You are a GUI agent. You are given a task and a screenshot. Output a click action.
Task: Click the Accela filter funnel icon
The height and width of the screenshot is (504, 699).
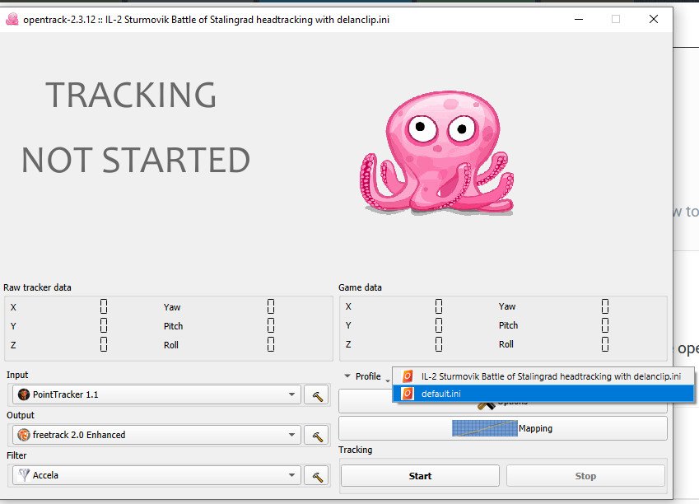tap(24, 475)
